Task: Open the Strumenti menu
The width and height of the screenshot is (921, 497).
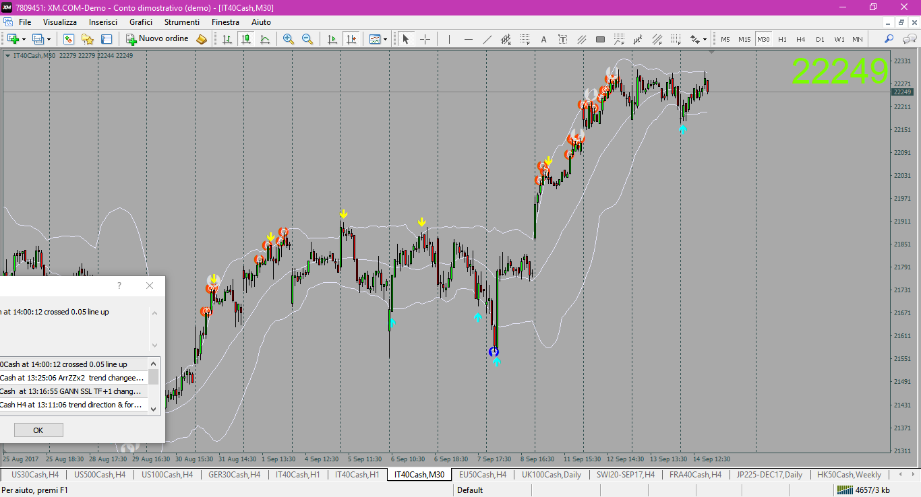Action: coord(181,22)
